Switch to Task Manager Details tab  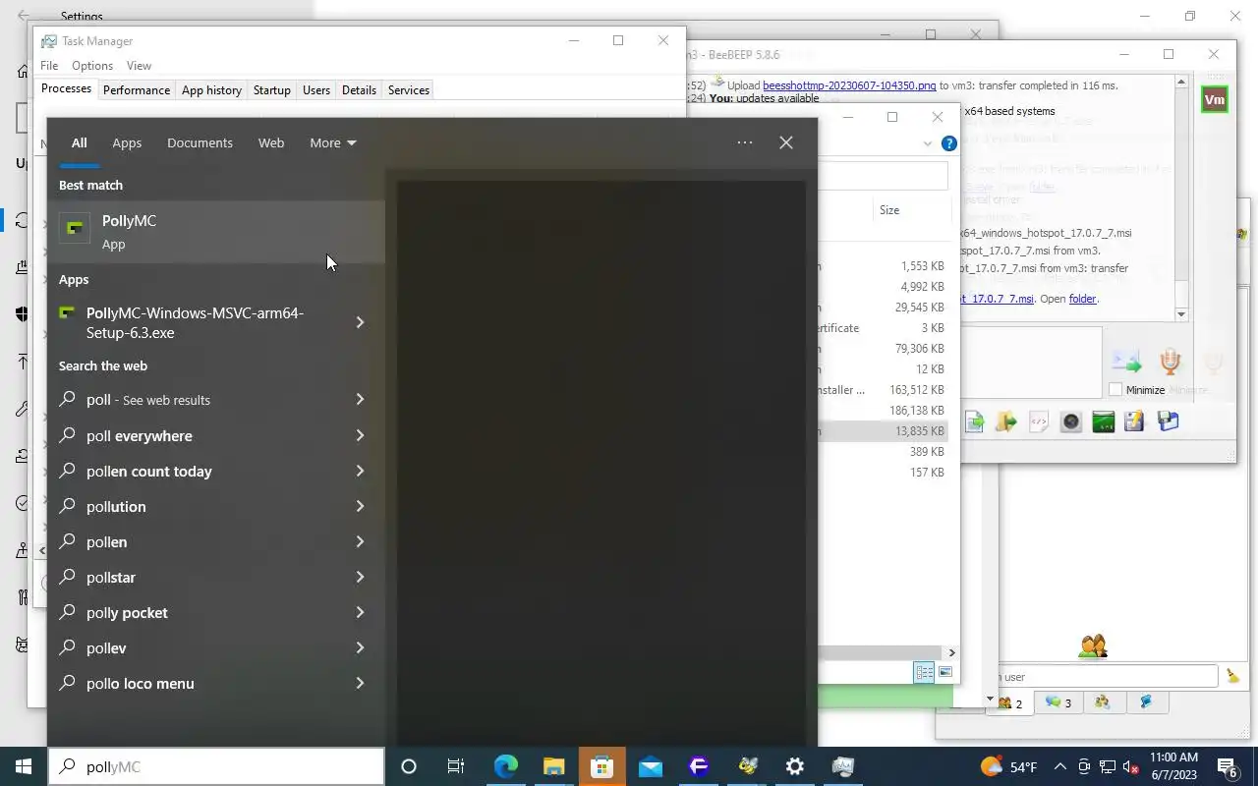point(359,89)
